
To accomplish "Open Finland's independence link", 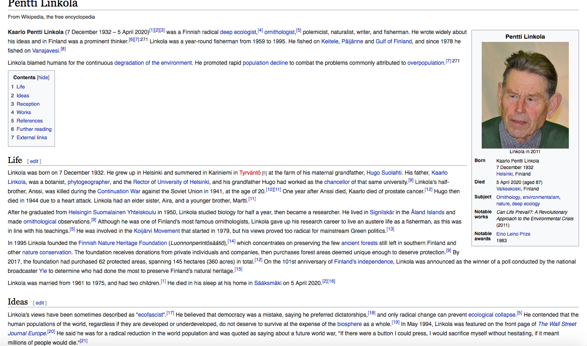I will click(363, 262).
